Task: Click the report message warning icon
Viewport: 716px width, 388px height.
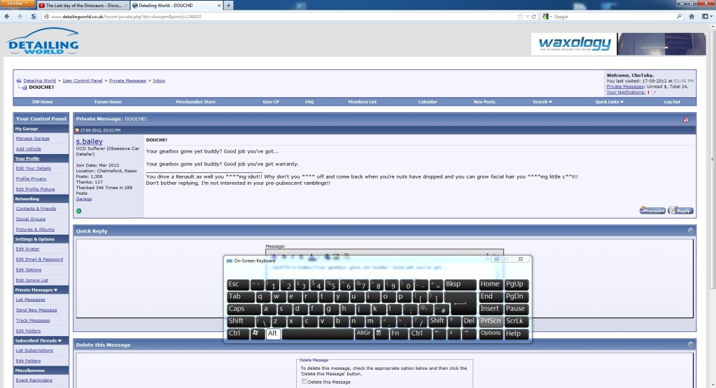Action: pyautogui.click(x=686, y=119)
